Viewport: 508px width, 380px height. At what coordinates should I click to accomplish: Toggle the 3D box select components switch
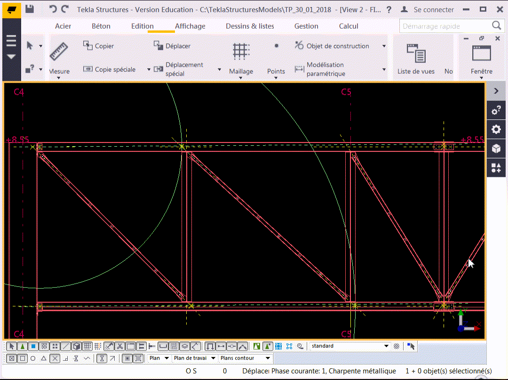tap(77, 346)
